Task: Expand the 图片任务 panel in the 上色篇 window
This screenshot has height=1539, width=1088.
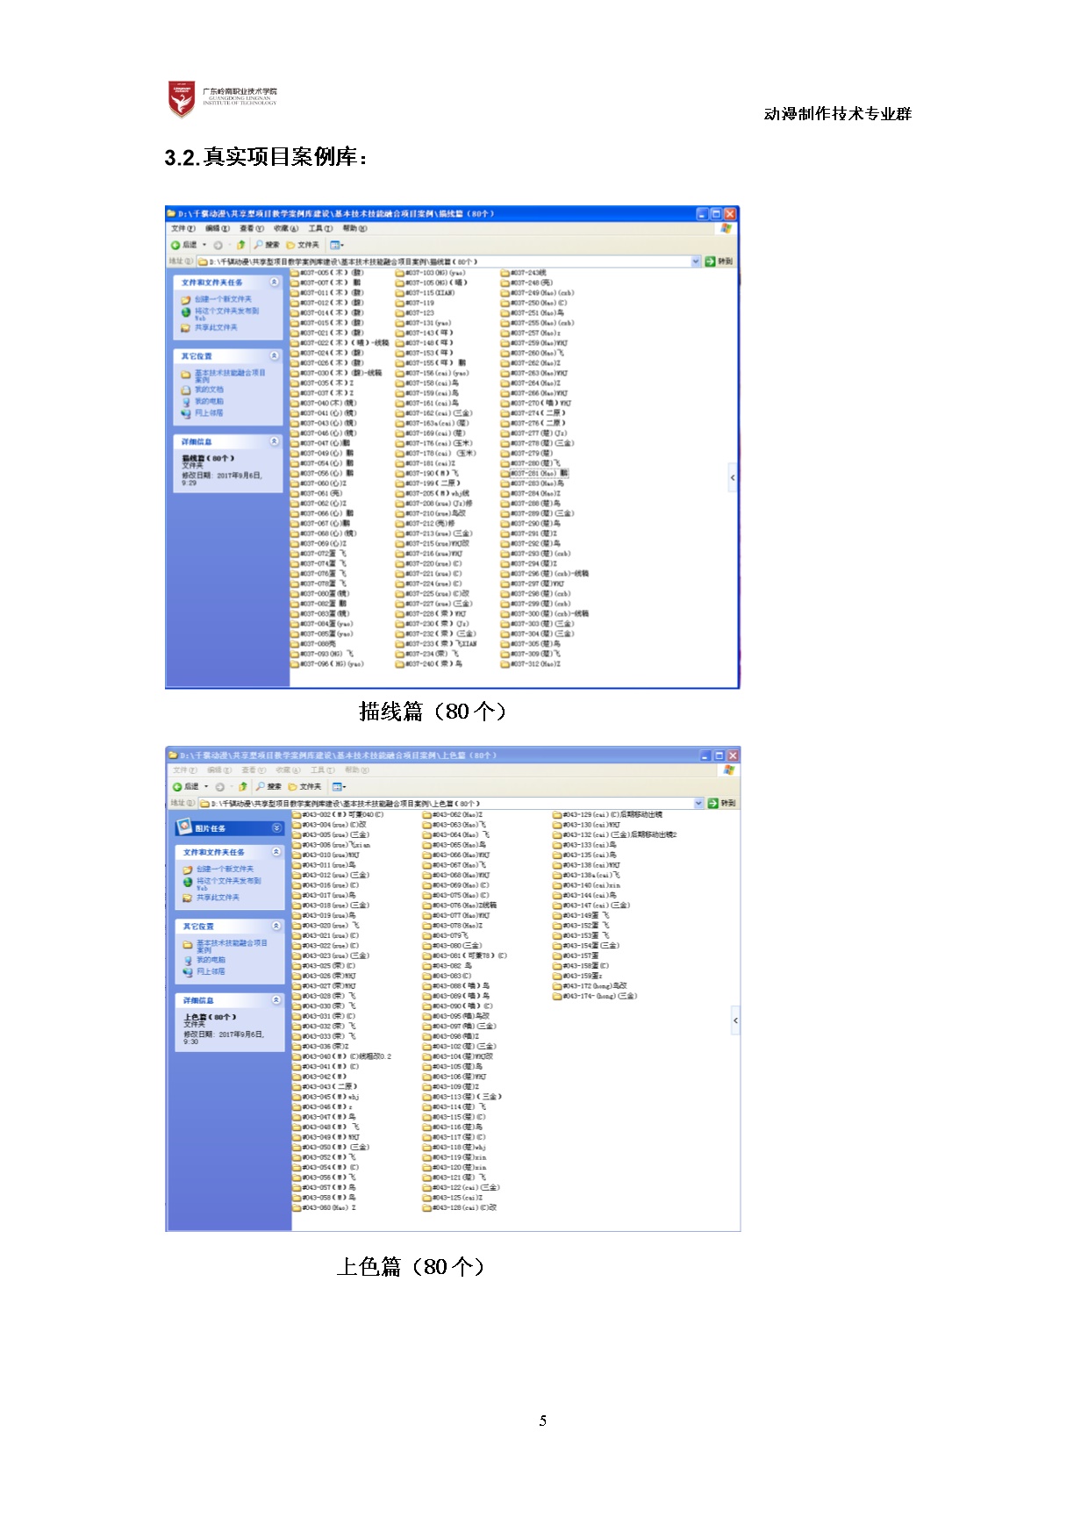Action: point(276,828)
